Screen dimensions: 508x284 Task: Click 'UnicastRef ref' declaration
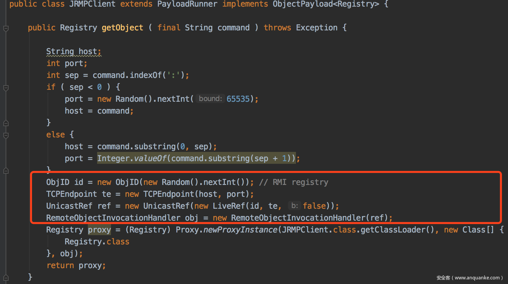(x=79, y=206)
